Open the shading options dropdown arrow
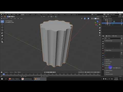 [x=100, y=19]
